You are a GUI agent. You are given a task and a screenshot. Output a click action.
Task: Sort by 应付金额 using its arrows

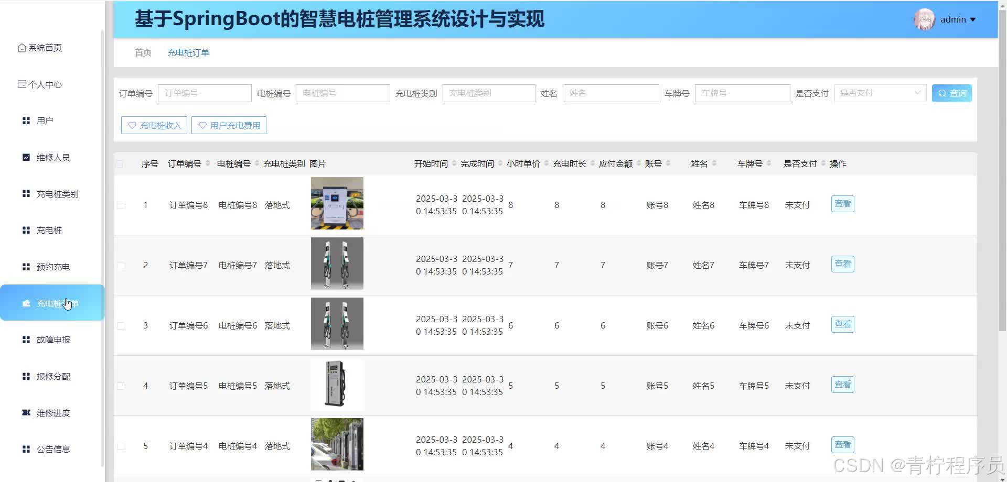(638, 163)
